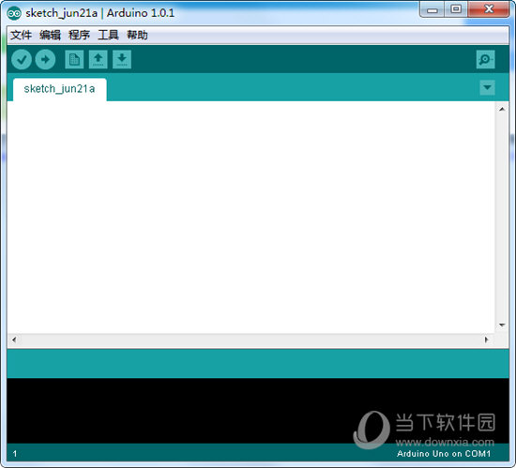Click the horizontal scrollbar right arrow
Viewport: 516px width, 468px height.
click(x=486, y=340)
